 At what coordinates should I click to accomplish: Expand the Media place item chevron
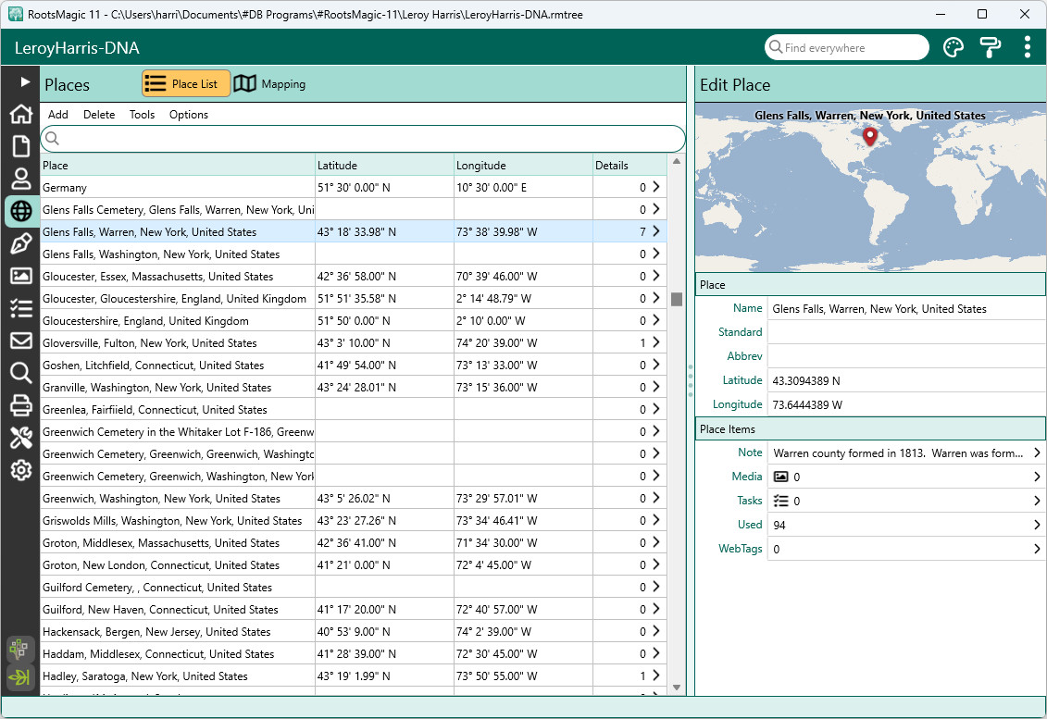(x=1037, y=477)
